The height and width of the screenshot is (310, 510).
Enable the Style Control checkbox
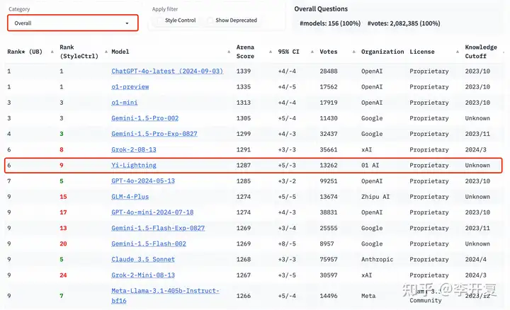[159, 21]
